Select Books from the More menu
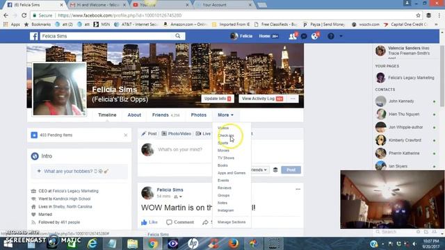 [222, 165]
